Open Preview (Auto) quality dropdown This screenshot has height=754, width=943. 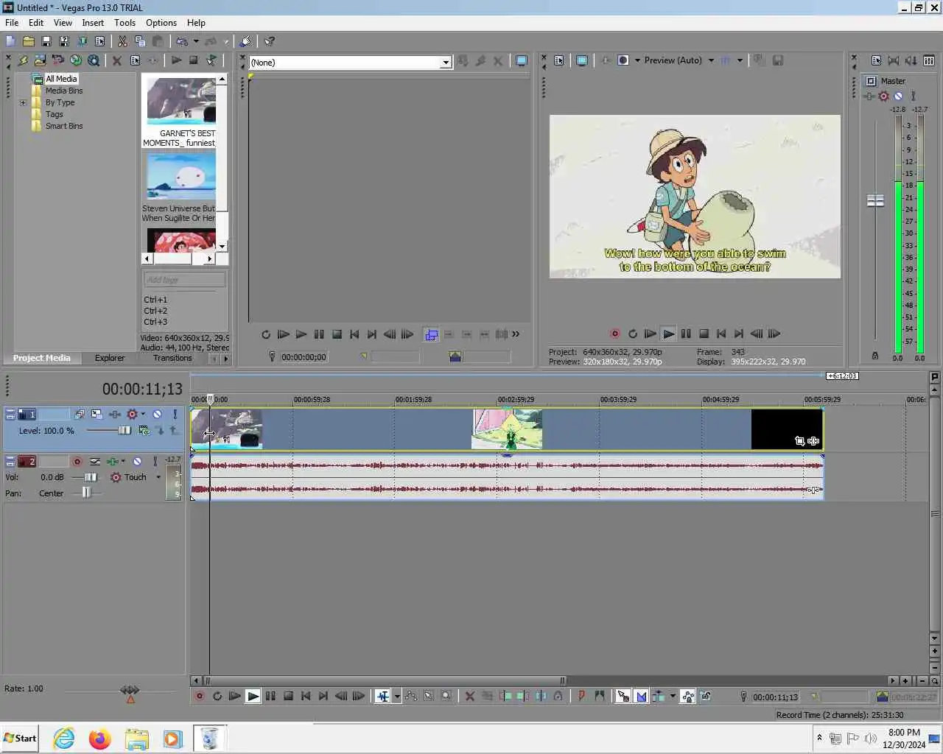(711, 60)
